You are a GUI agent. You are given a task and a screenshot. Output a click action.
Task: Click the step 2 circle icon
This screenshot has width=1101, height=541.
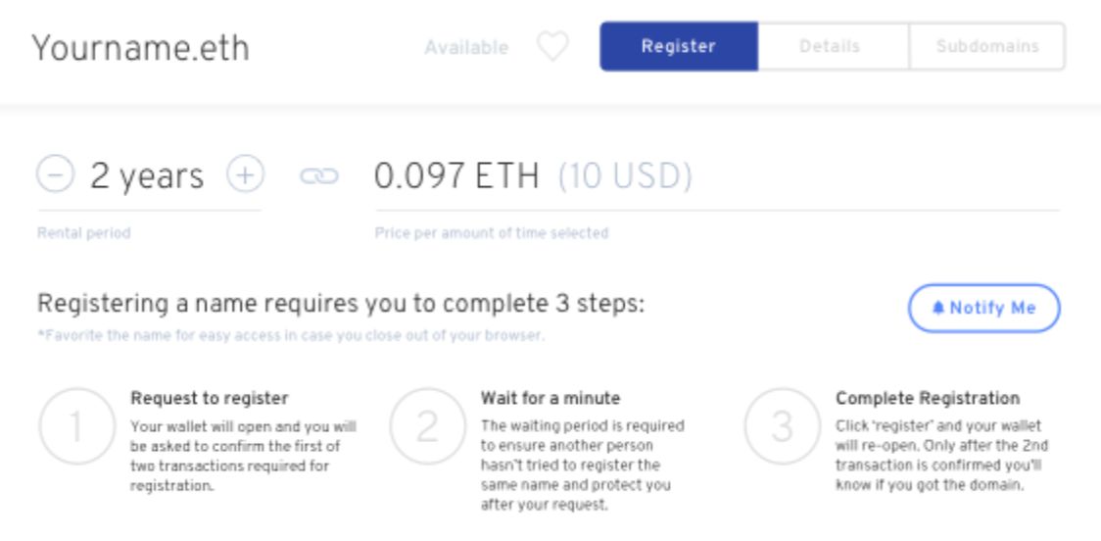[x=429, y=427]
